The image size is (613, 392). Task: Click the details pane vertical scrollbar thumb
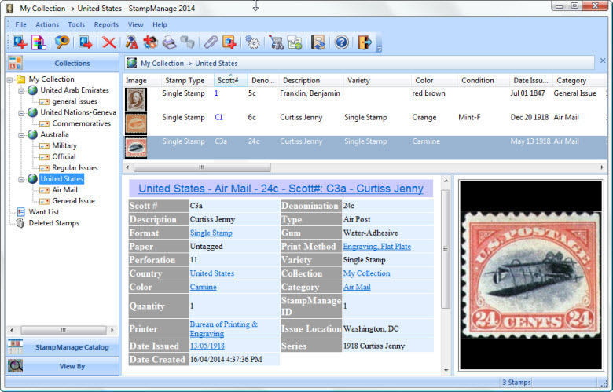coord(446,249)
